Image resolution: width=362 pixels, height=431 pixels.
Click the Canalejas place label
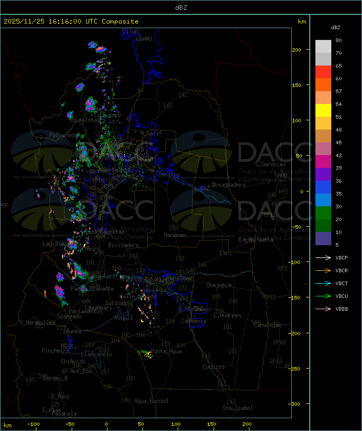point(268,325)
